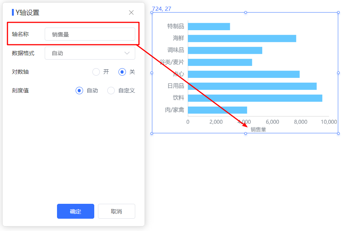The width and height of the screenshot is (342, 231).
Task: Click the 海鲜 bar in chart
Action: pos(242,38)
